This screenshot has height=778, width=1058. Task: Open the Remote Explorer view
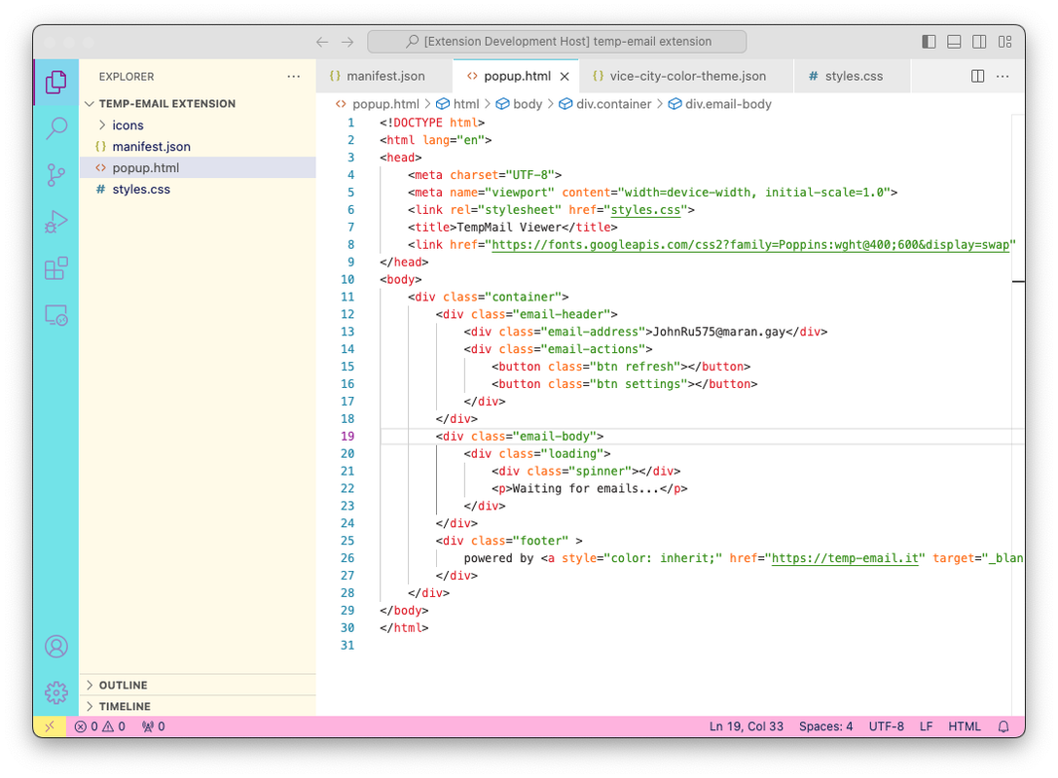(56, 315)
